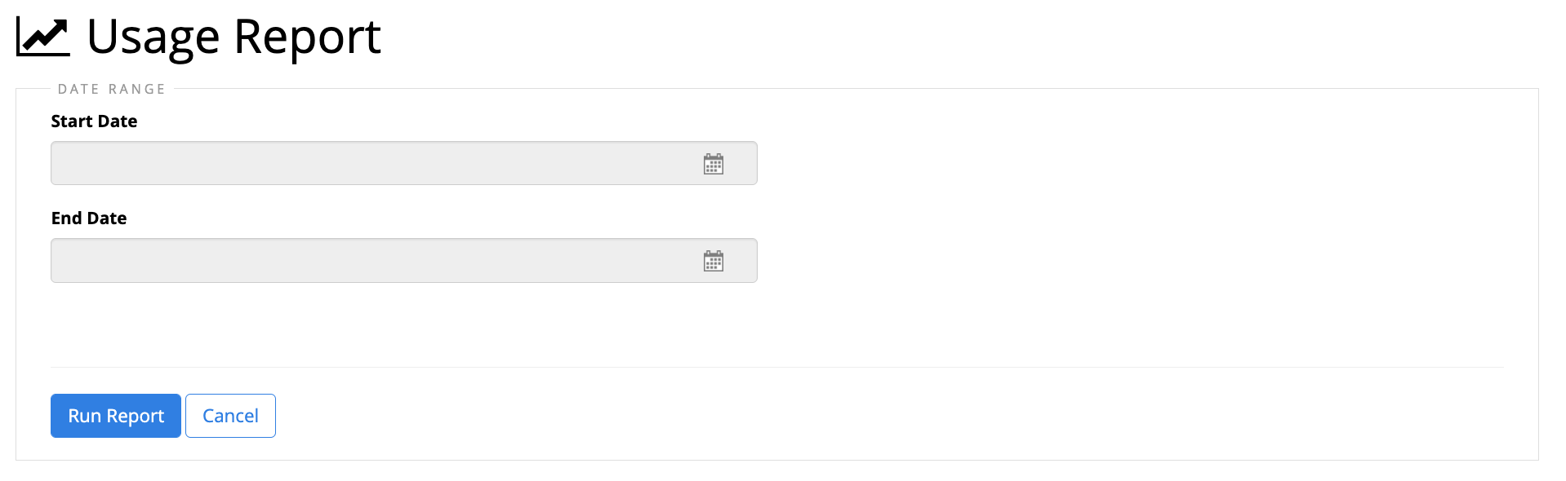Show the date picker for Start Date
This screenshot has width=1566, height=481.
point(714,164)
